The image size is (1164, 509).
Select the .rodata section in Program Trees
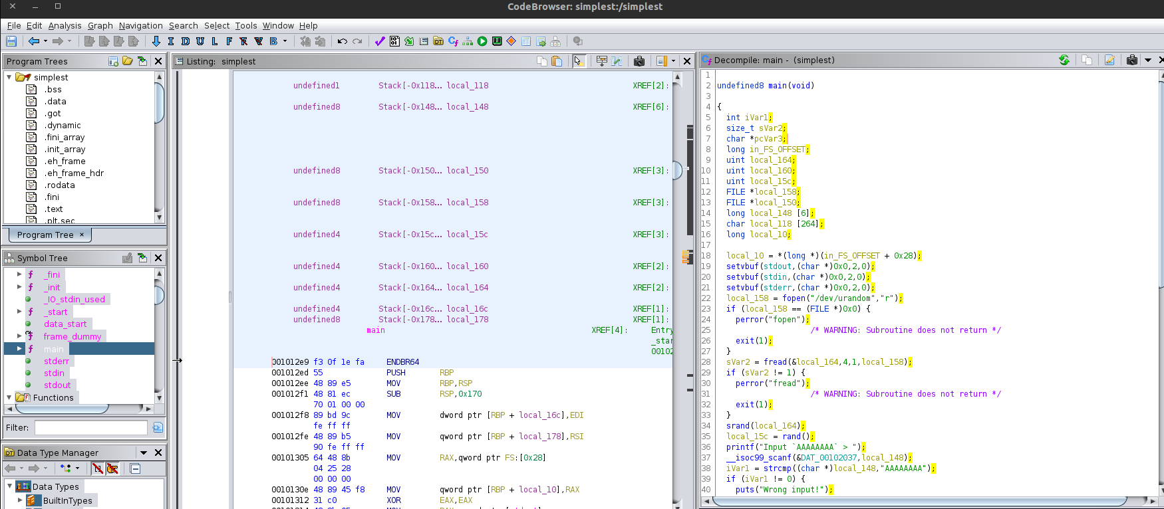59,185
